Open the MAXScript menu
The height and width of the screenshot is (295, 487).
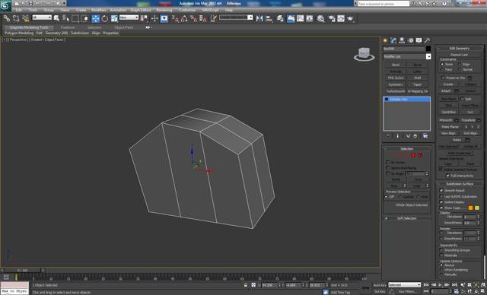point(210,10)
